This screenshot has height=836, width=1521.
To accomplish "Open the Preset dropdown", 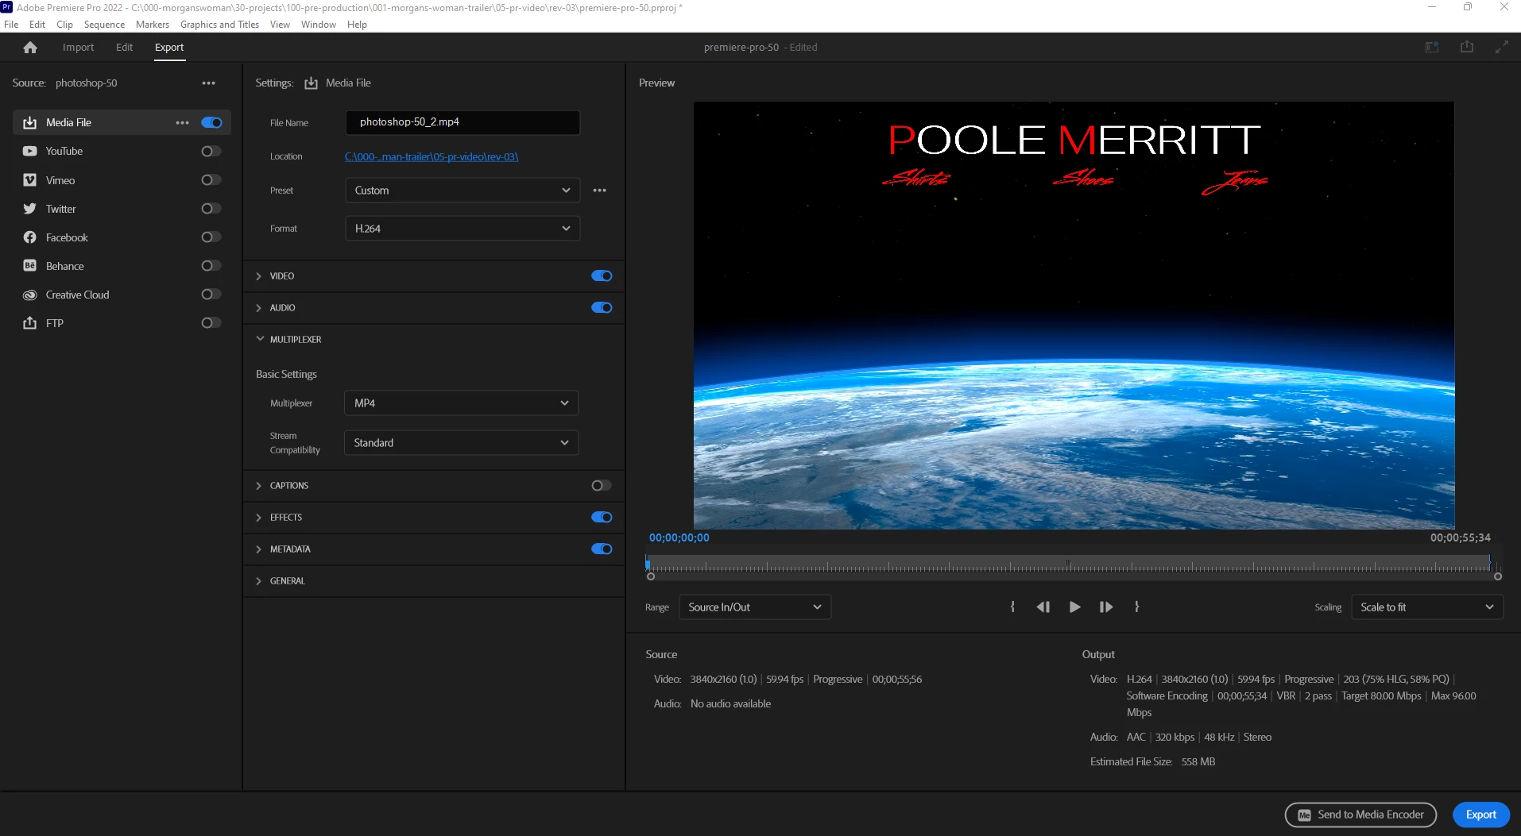I will pos(462,191).
